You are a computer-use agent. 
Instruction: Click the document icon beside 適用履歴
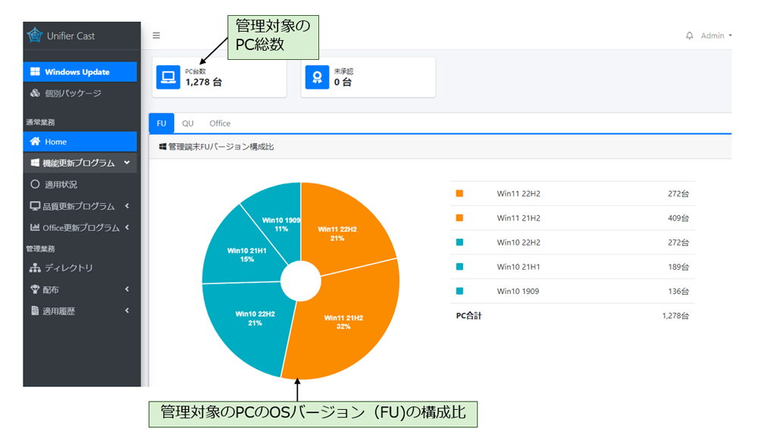tap(35, 310)
